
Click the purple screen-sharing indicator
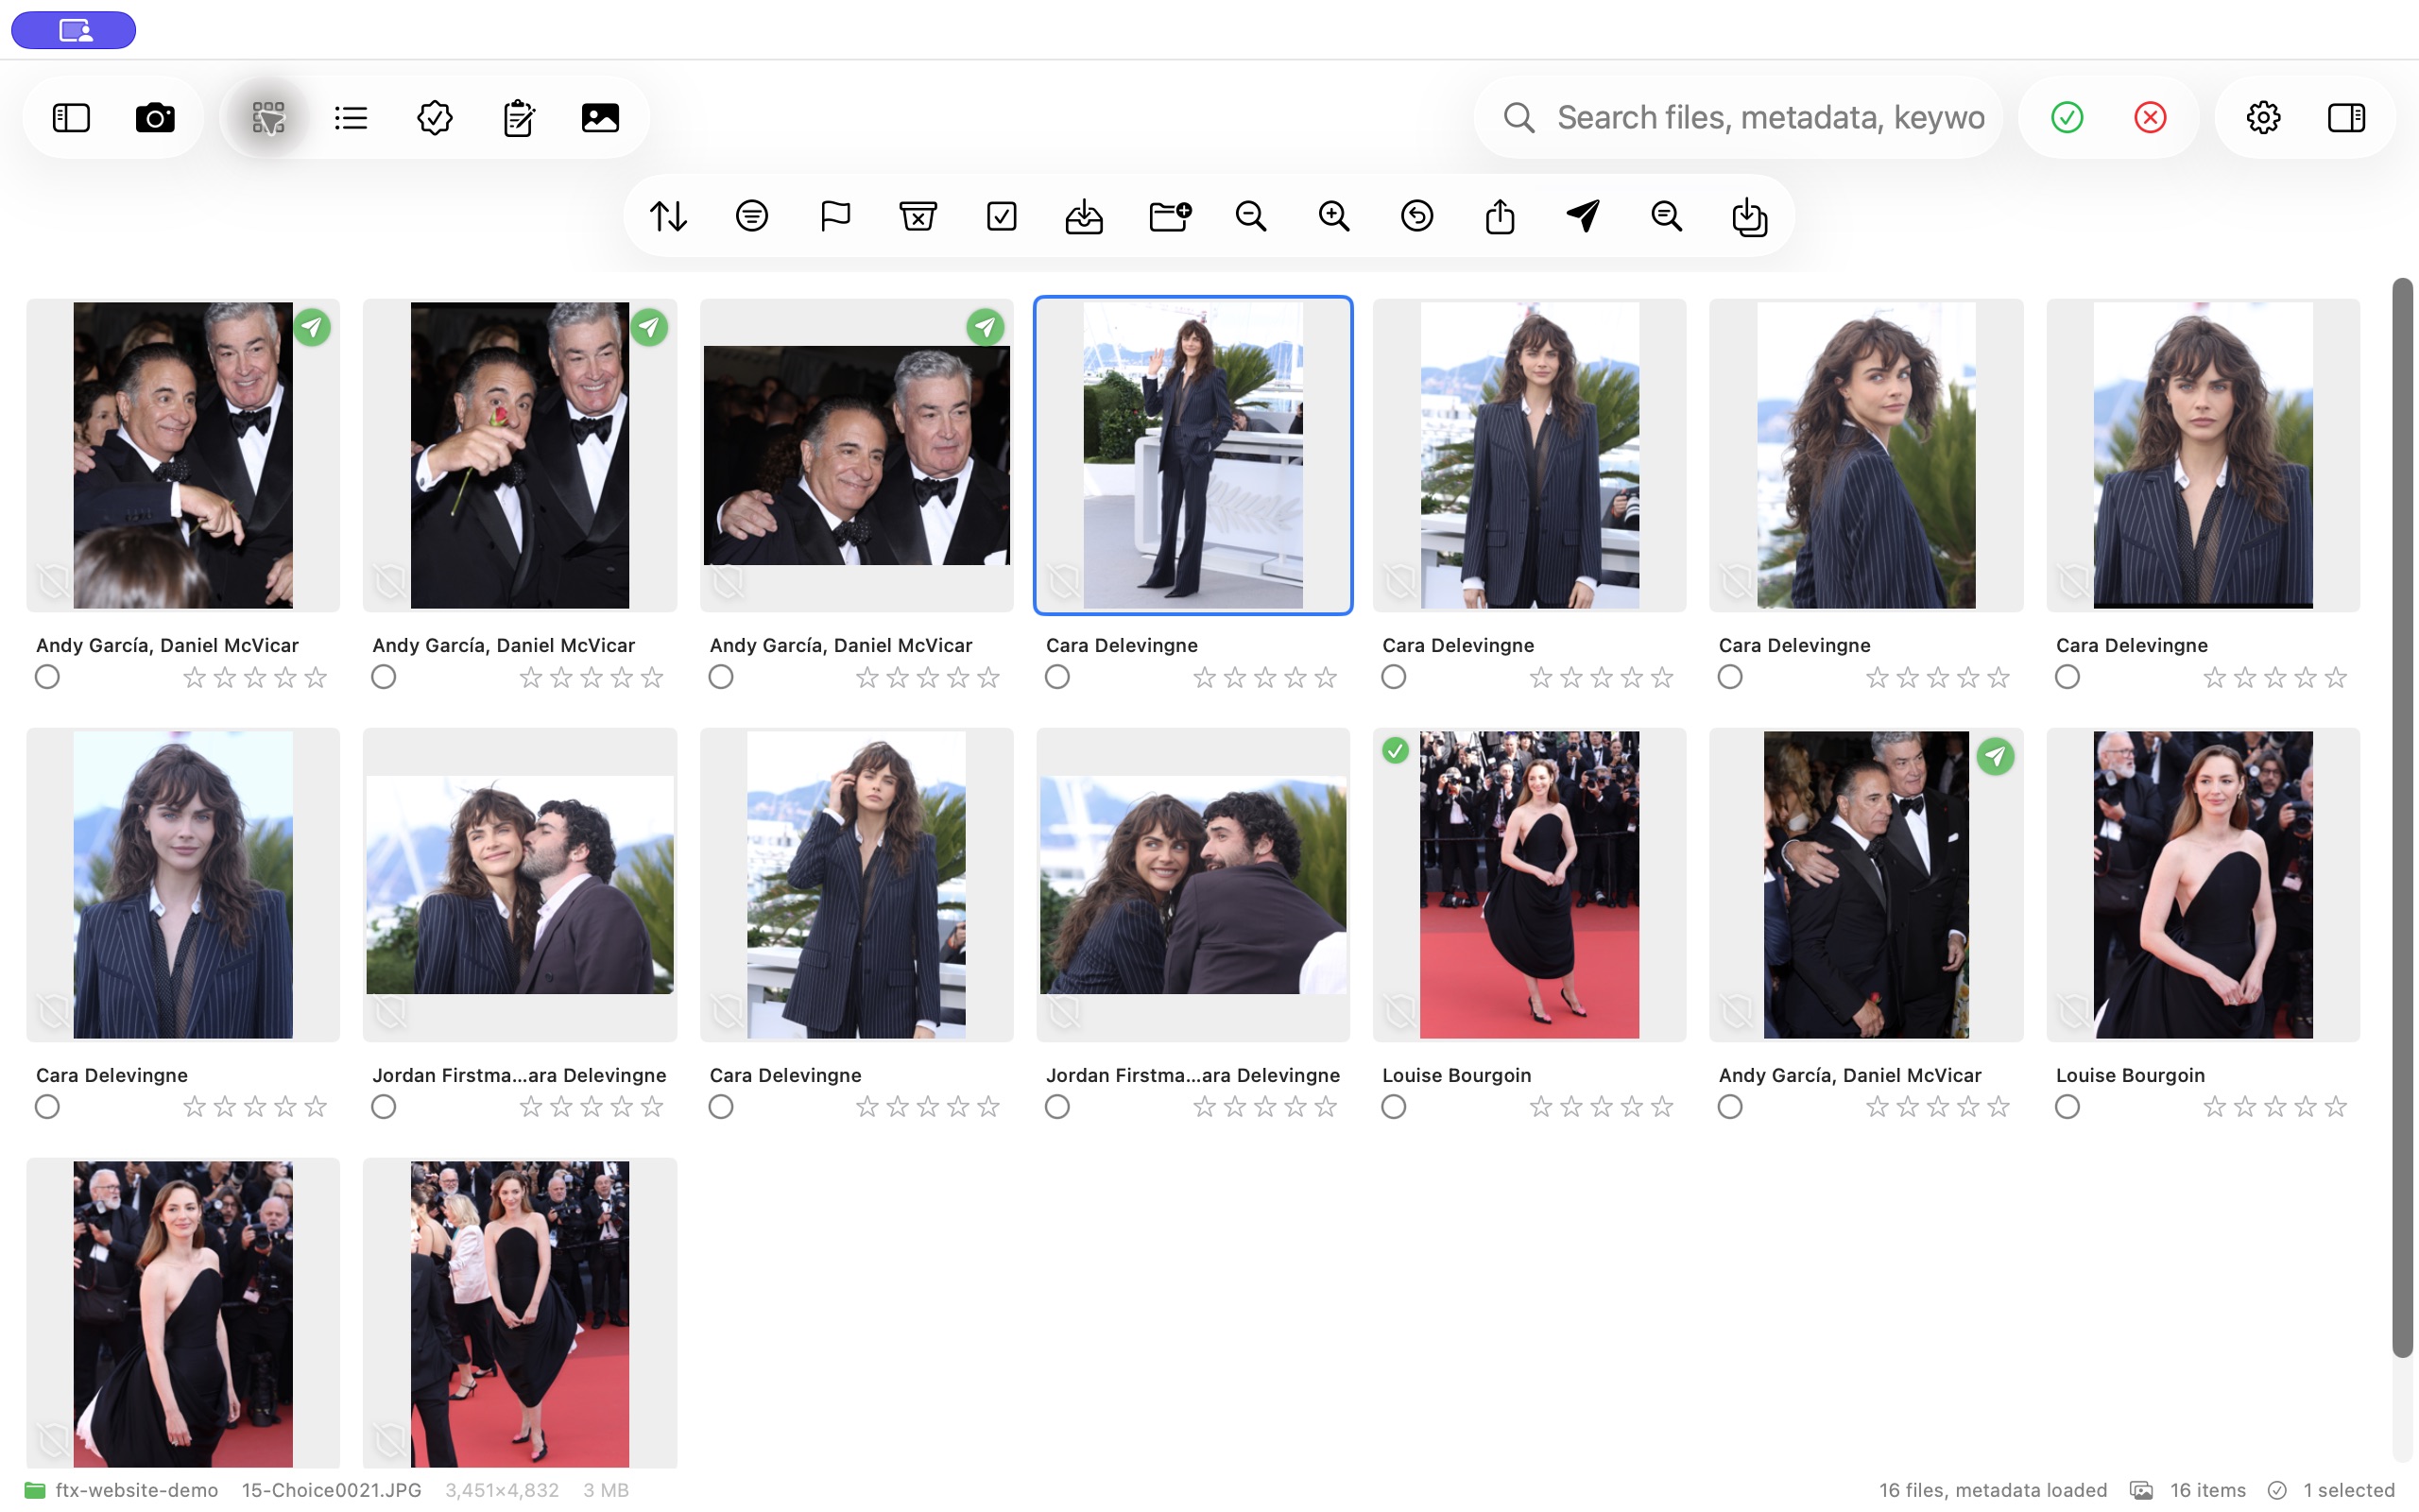click(73, 30)
